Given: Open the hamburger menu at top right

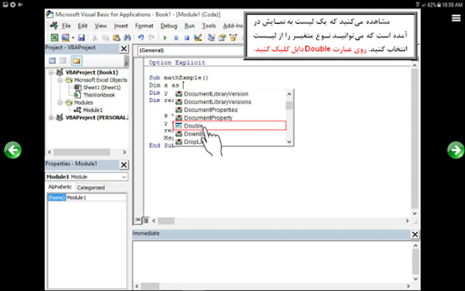Looking at the screenshot, I should click(x=456, y=18).
